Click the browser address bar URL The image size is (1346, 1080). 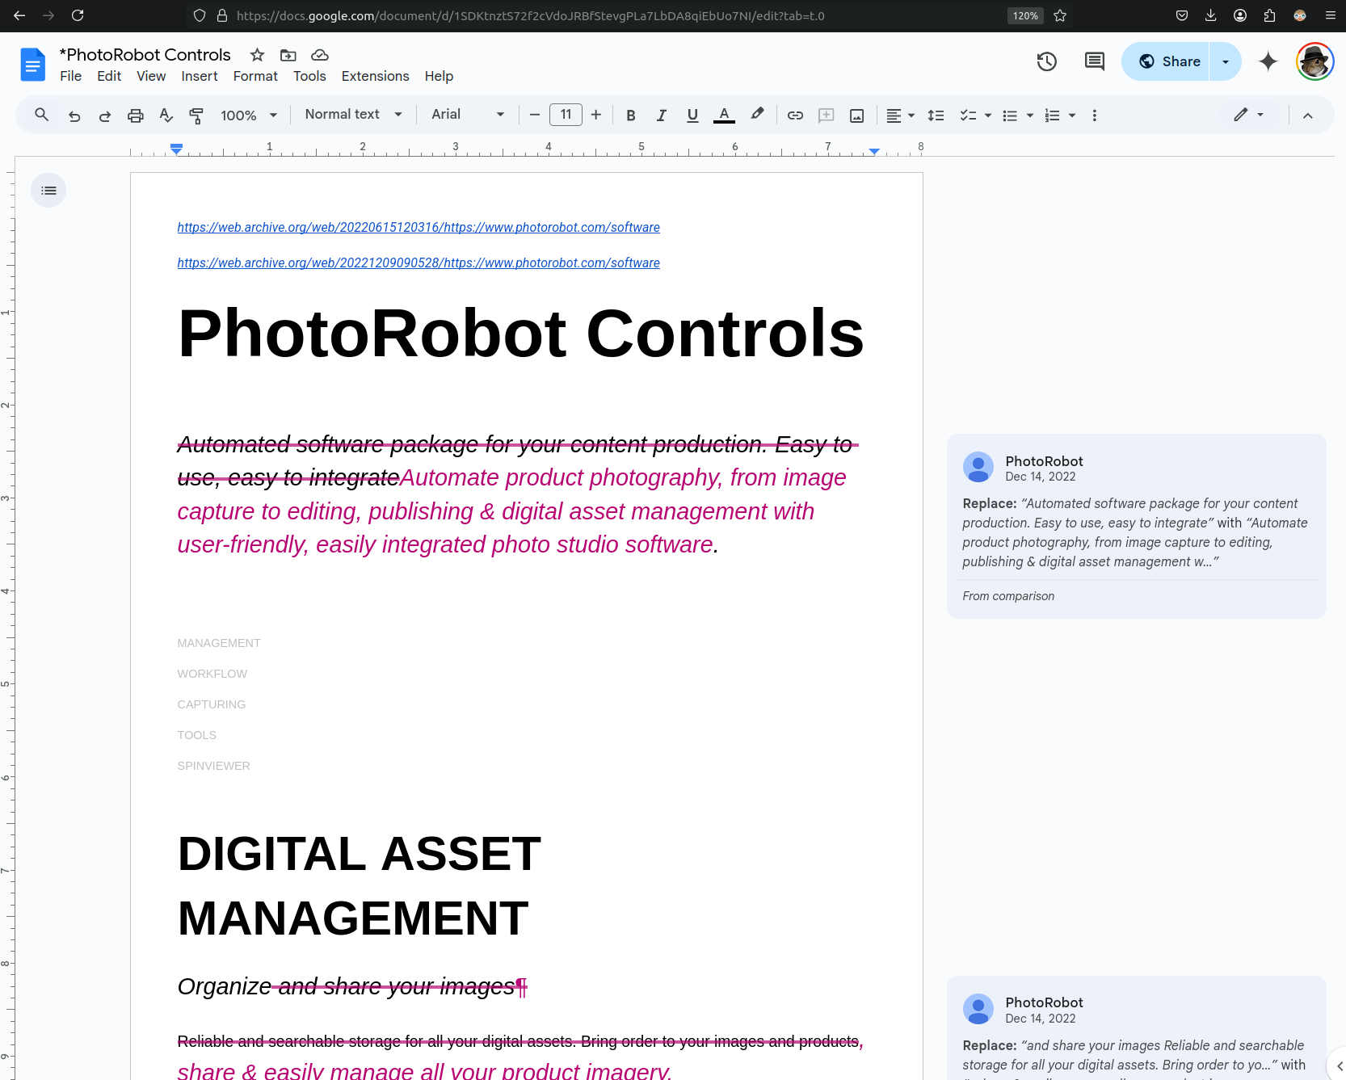[530, 15]
